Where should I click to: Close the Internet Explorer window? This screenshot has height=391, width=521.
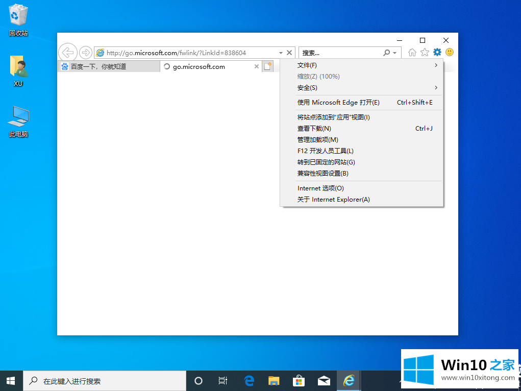446,40
